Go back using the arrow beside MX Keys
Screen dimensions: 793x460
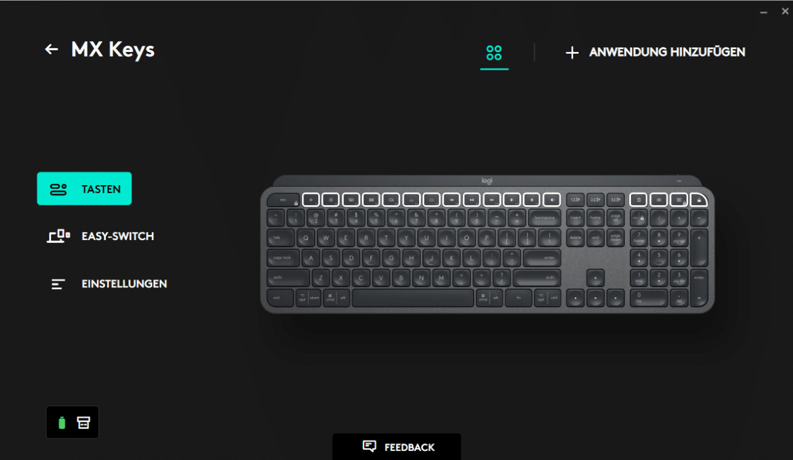(x=52, y=50)
